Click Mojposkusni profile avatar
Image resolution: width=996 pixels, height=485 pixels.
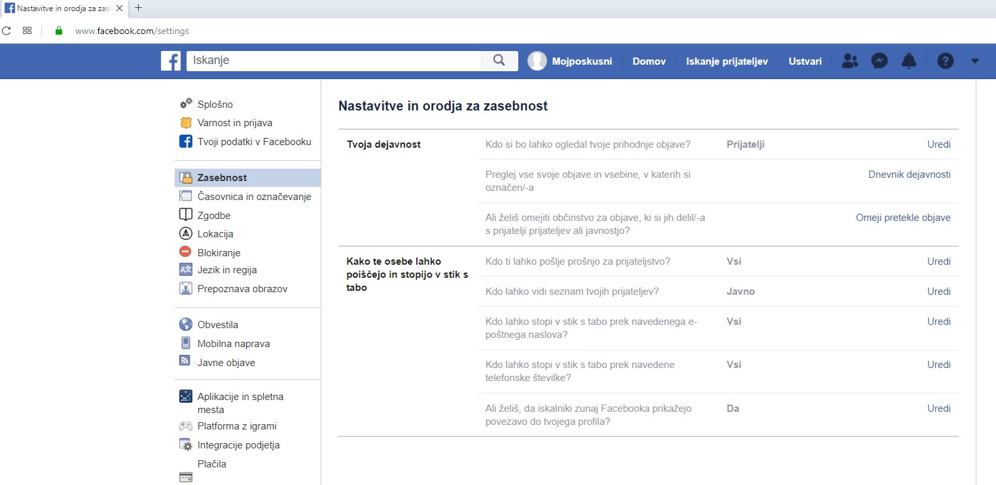[537, 61]
